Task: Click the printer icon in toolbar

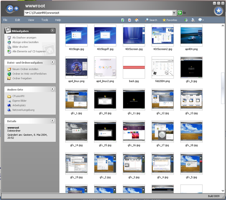Action: pos(193,20)
